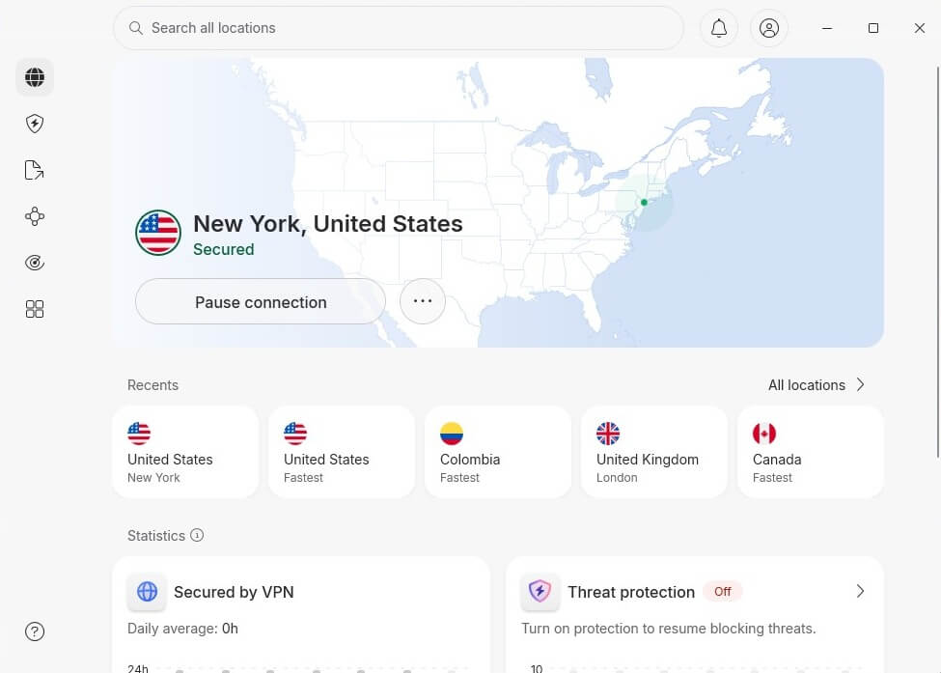
Task: Click Turn on protection description text
Action: [669, 629]
